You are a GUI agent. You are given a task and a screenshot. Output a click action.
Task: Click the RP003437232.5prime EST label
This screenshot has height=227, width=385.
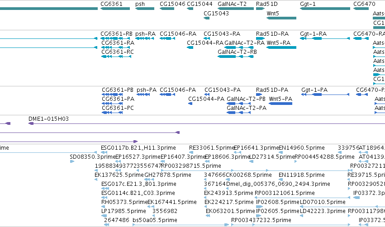coord(261,220)
